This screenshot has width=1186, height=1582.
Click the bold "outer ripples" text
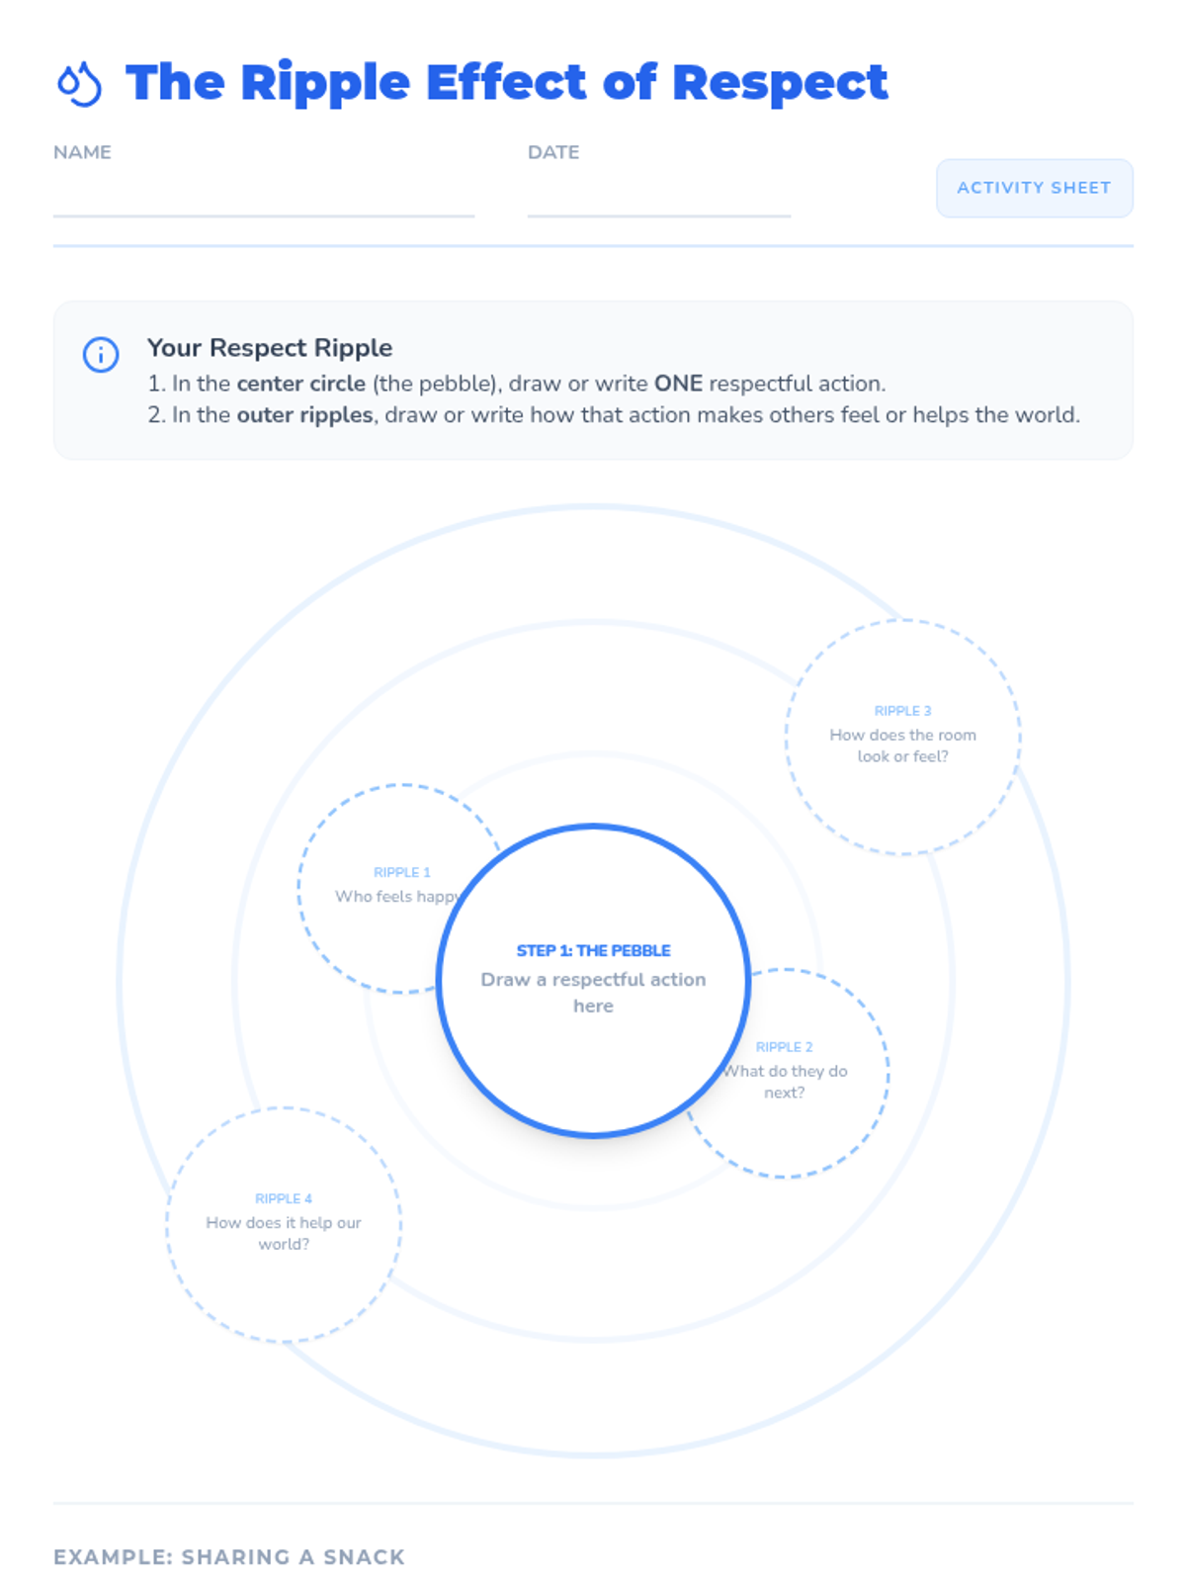[x=304, y=415]
